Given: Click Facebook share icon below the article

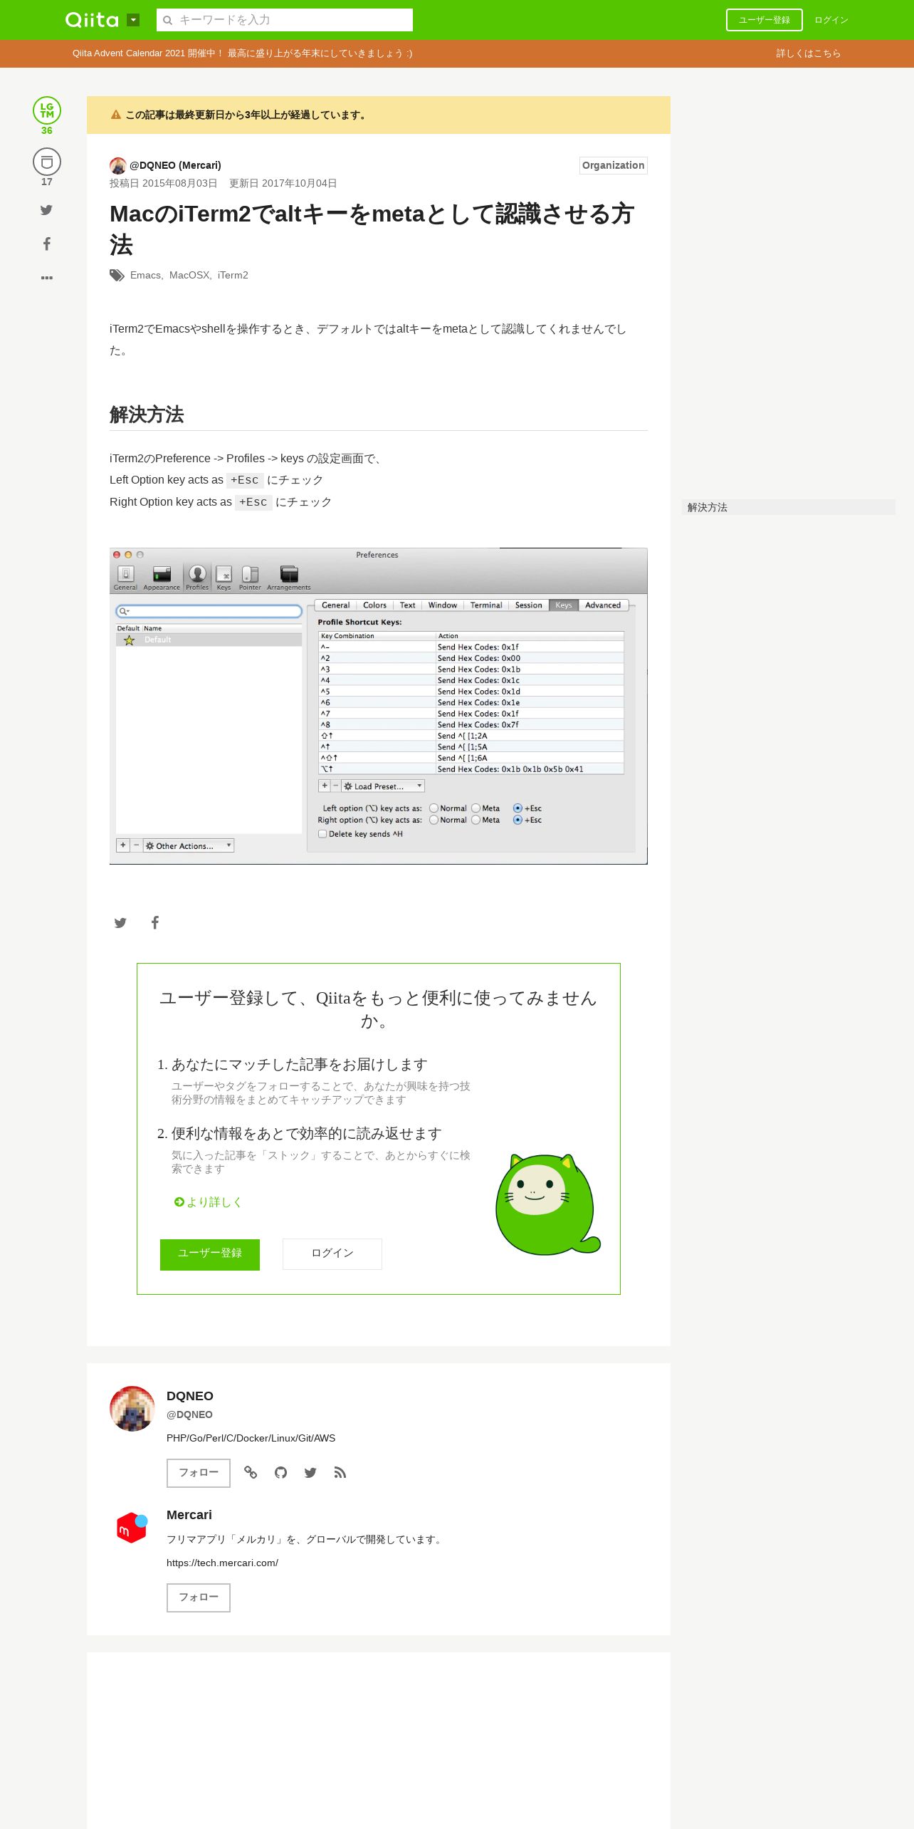Looking at the screenshot, I should pos(155,922).
